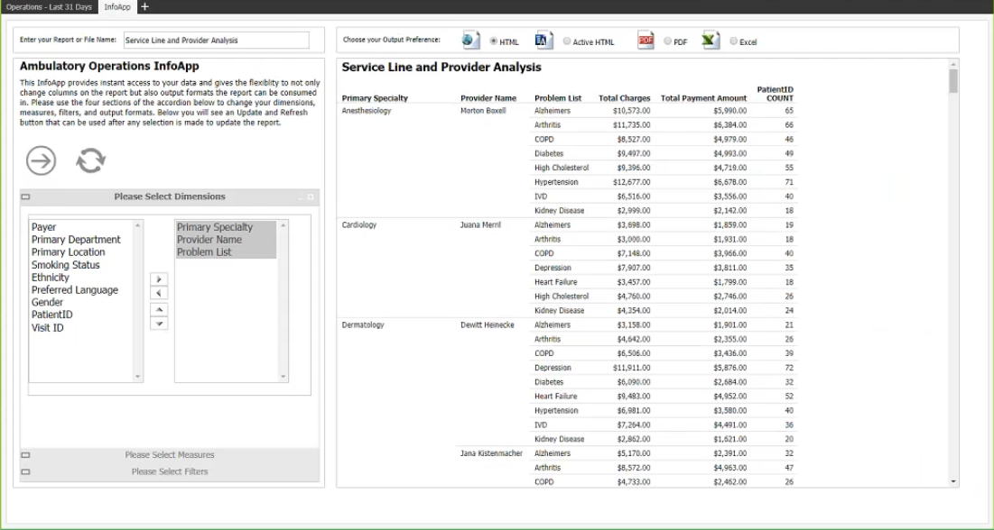
Task: Open a new tab with plus icon
Action: 144,6
